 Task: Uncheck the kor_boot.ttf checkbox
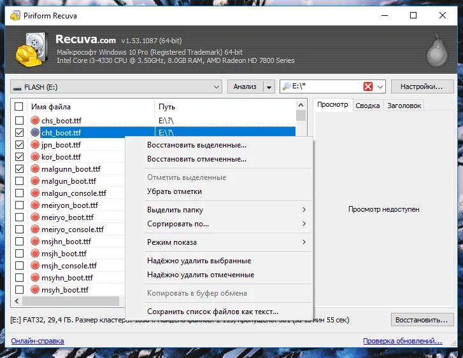tap(20, 156)
